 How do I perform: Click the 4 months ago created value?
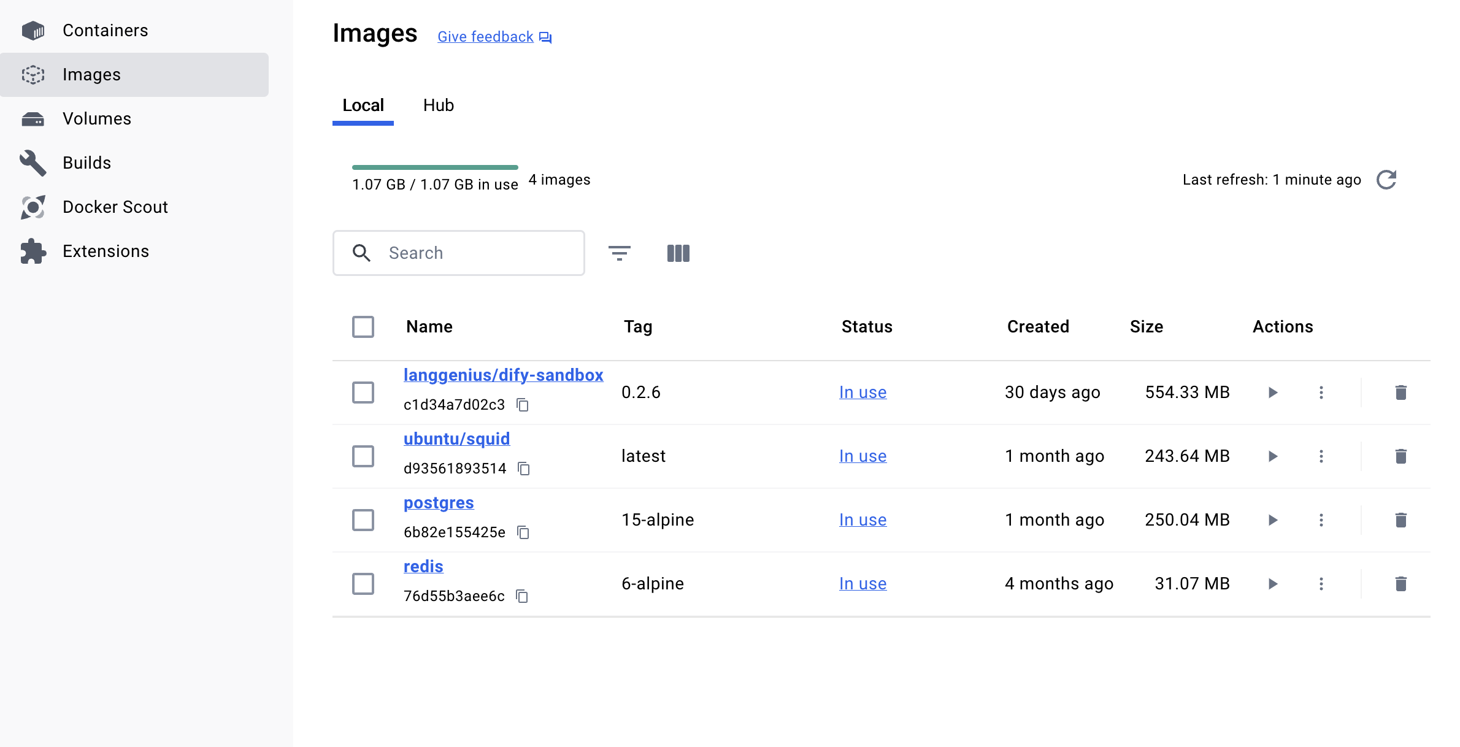(x=1059, y=584)
